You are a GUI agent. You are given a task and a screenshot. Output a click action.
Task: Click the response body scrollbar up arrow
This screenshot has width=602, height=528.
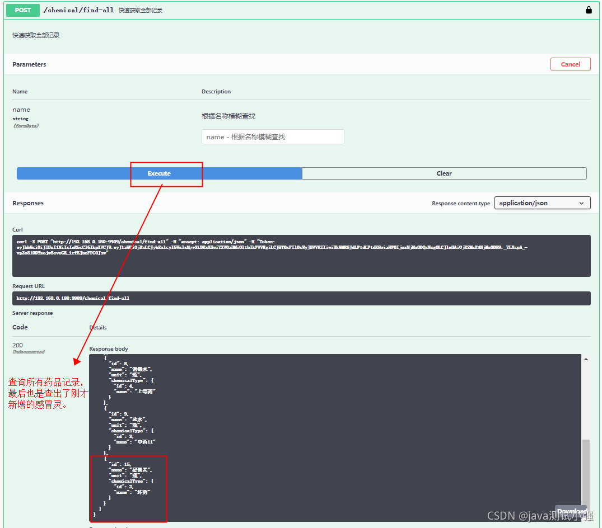(586, 359)
